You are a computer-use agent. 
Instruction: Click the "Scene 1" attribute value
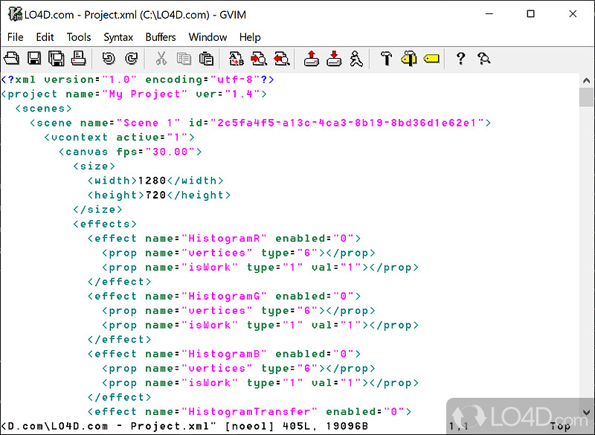tap(148, 123)
